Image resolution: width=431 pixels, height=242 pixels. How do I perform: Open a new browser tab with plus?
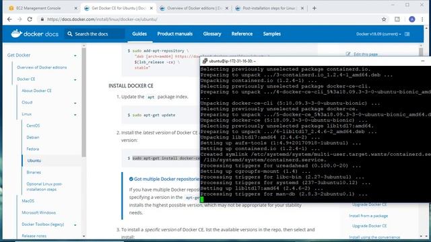click(x=314, y=8)
